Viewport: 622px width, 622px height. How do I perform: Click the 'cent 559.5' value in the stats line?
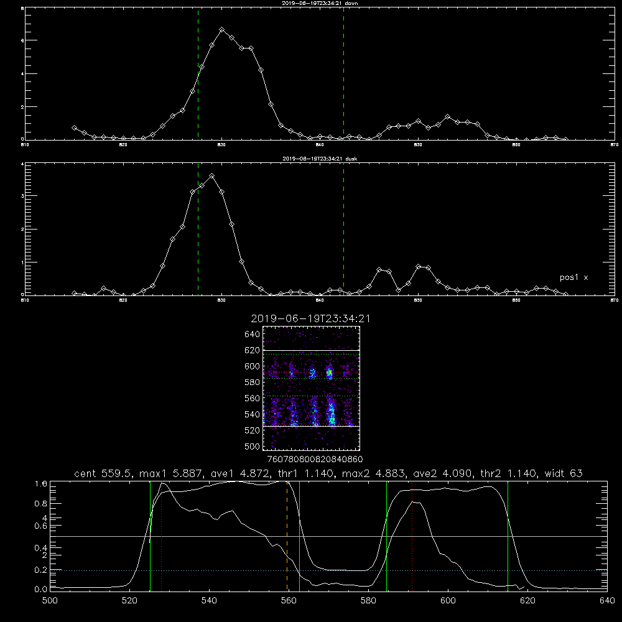click(x=103, y=473)
